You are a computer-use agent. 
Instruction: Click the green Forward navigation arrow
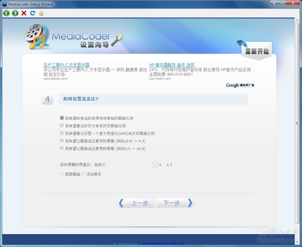point(15,13)
